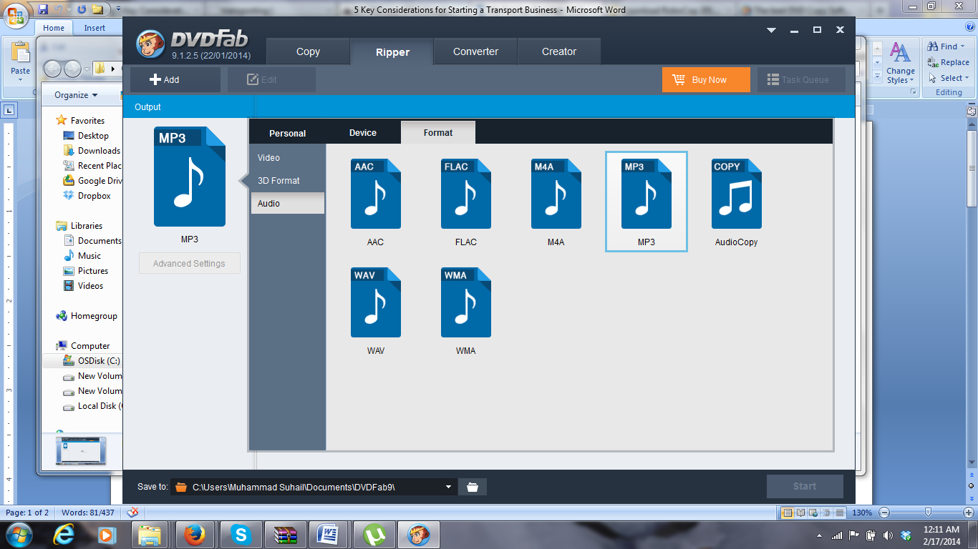
Task: Pick the M4A audio format icon
Action: coord(556,194)
